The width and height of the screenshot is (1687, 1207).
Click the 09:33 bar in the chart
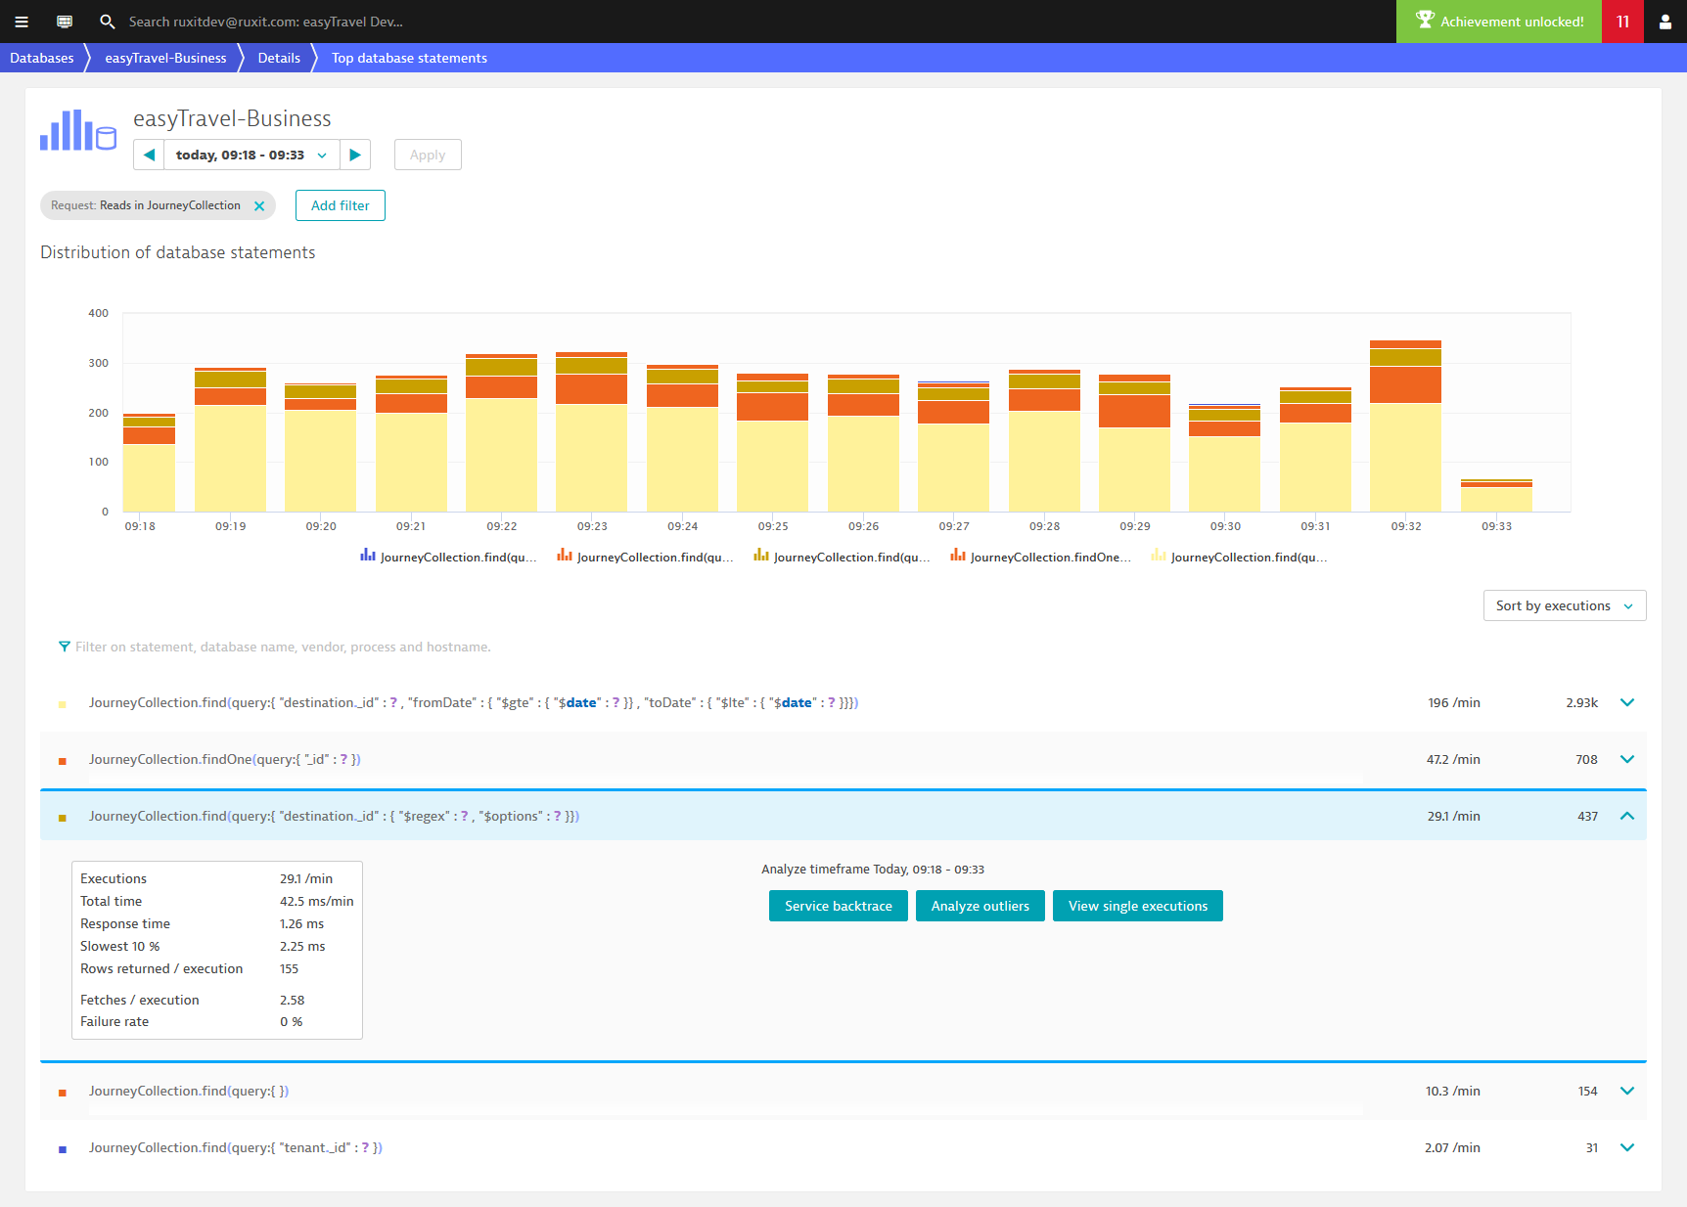[x=1496, y=496]
